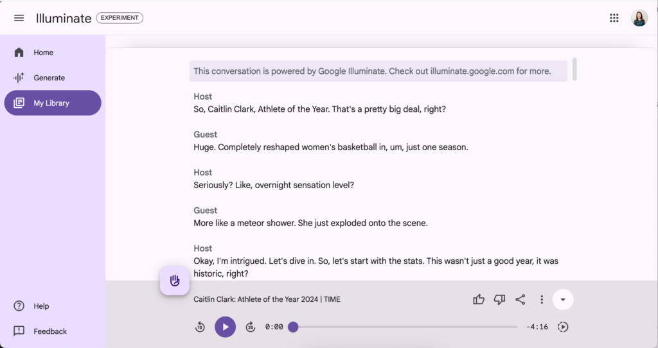The height and width of the screenshot is (348, 658).
Task: Click title "Caitlin Clark: Athlete of the Year 2024 | TIME"
Action: pyautogui.click(x=267, y=299)
